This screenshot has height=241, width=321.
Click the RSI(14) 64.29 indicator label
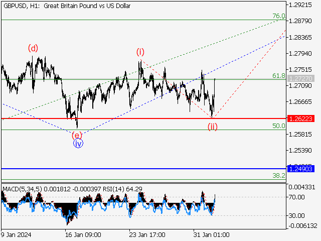point(122,189)
